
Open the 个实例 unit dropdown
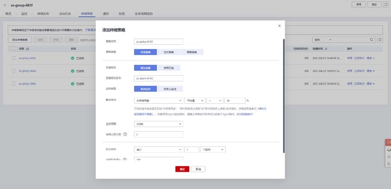click(x=213, y=150)
